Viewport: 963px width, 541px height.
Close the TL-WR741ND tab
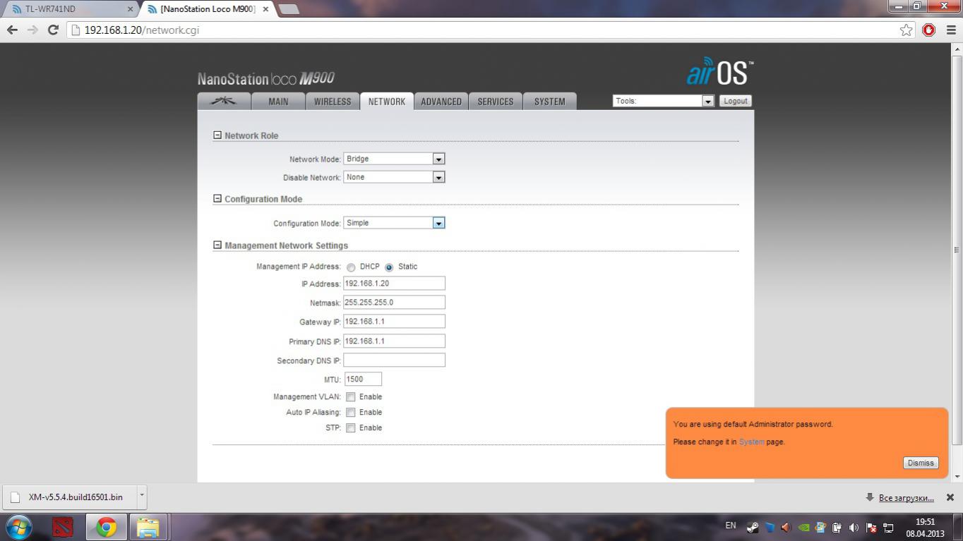[130, 9]
